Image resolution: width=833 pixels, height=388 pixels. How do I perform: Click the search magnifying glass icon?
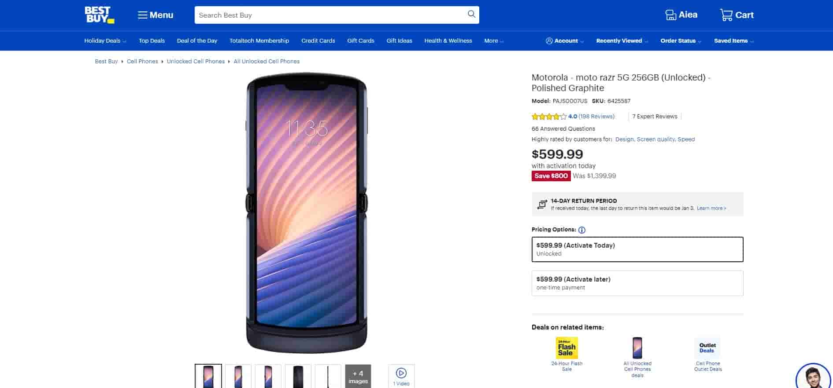coord(471,14)
